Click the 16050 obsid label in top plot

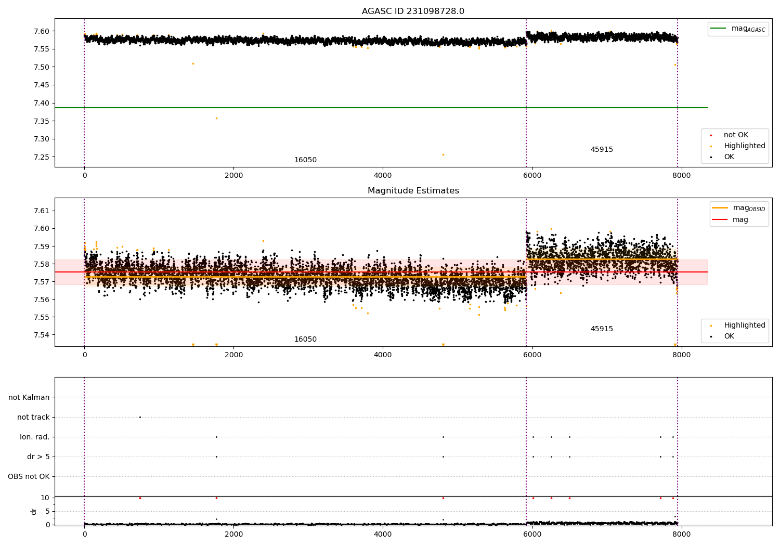point(305,160)
